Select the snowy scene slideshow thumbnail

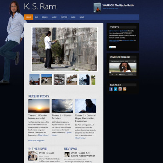tap(59, 80)
